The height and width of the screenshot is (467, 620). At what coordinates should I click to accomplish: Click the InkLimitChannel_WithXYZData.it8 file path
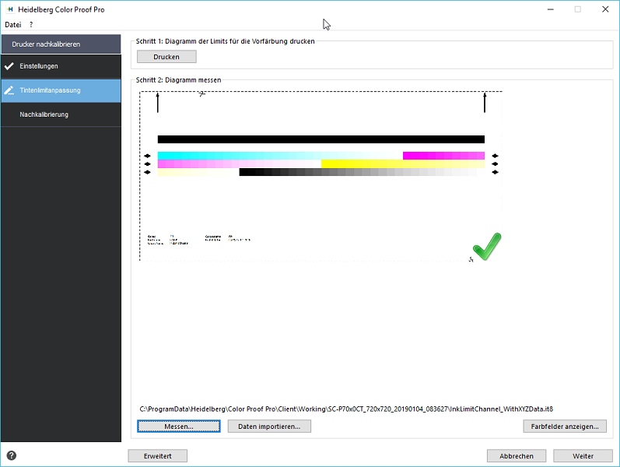346,409
